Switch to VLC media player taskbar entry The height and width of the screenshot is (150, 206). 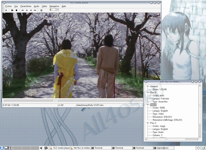pos(60,148)
